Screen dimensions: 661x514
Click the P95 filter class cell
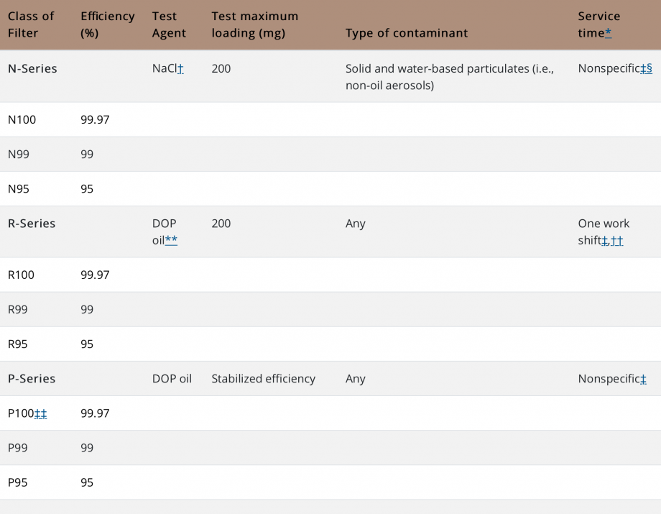(18, 482)
